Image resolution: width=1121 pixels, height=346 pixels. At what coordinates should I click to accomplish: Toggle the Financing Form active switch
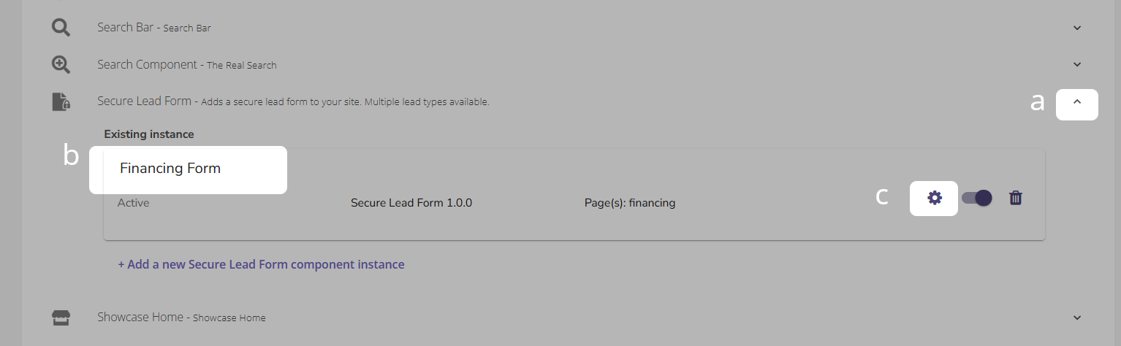pyautogui.click(x=976, y=198)
